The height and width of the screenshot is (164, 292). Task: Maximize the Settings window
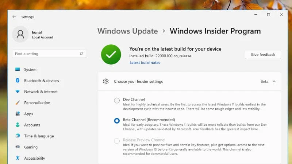(268, 15)
